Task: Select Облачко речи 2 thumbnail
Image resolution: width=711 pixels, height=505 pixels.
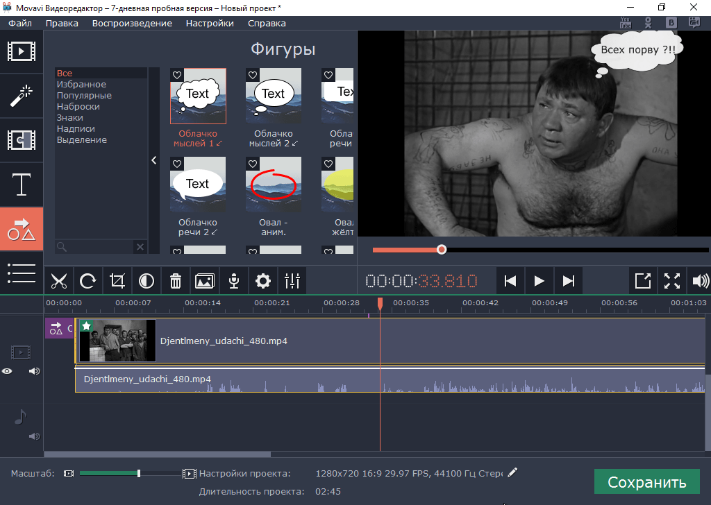Action: click(198, 185)
